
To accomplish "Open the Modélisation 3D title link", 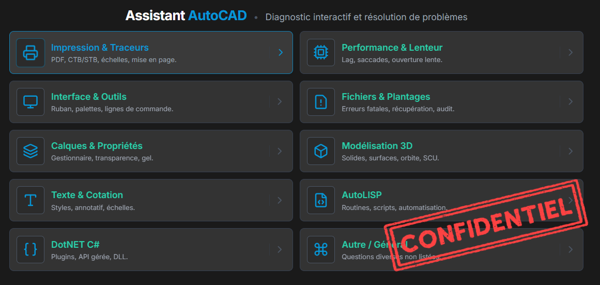I will click(377, 146).
